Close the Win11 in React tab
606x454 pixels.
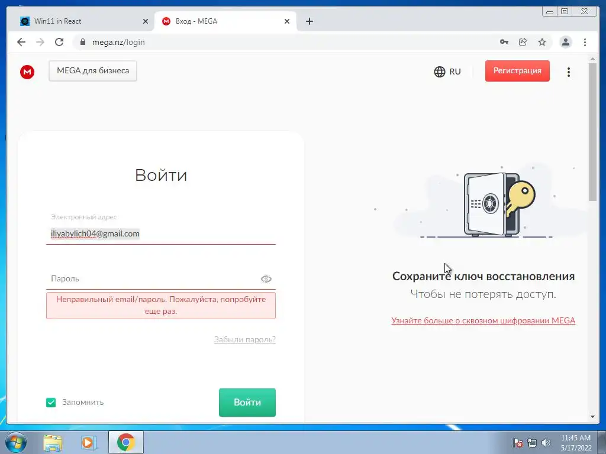tap(146, 21)
